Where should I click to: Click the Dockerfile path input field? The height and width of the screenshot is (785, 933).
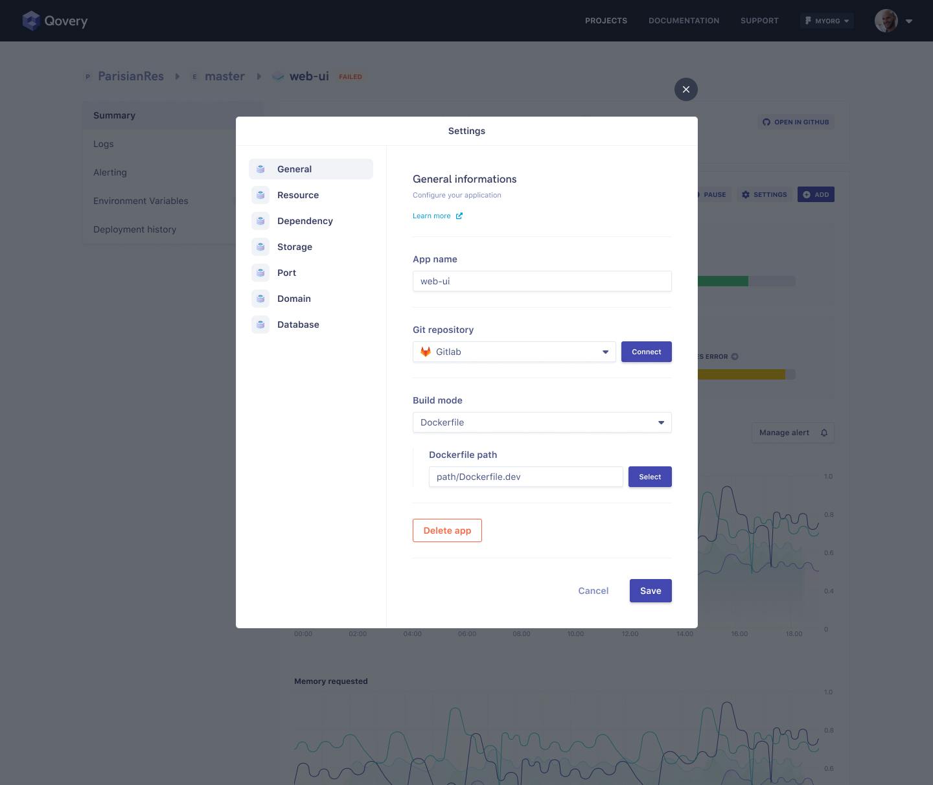[526, 477]
